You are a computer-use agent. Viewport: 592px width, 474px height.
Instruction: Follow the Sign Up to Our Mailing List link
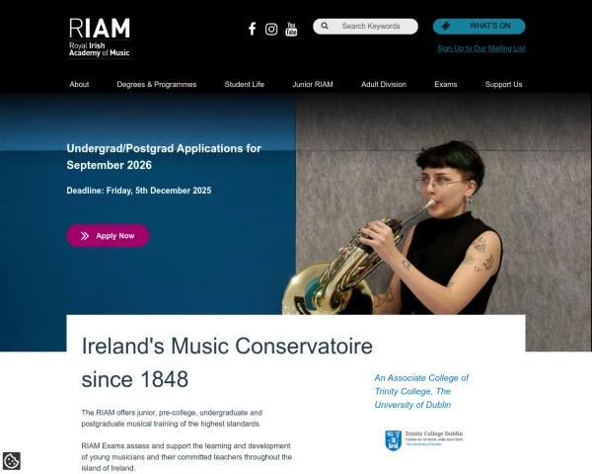pyautogui.click(x=481, y=48)
